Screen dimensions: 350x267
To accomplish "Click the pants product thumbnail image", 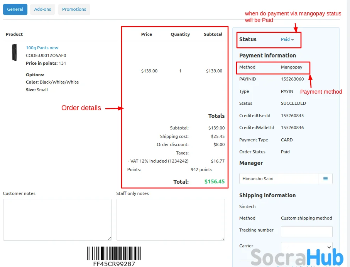I will pyautogui.click(x=15, y=53).
